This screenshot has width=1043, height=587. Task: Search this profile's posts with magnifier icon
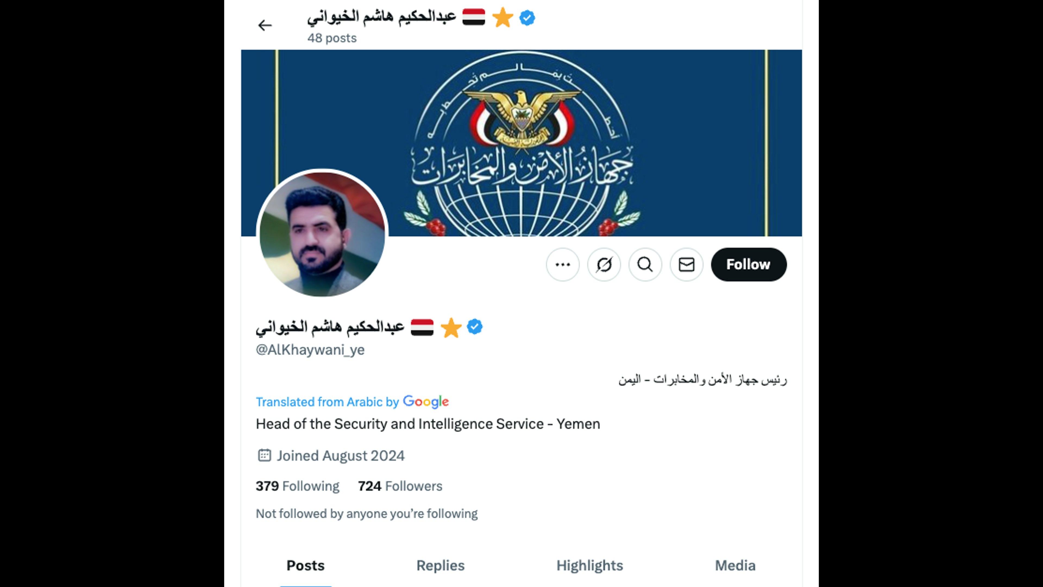coord(645,264)
